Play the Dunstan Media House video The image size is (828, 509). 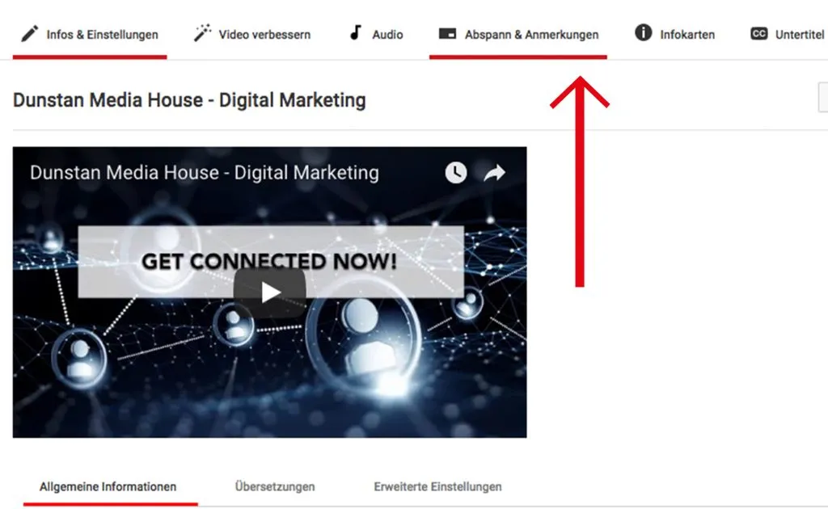[269, 292]
